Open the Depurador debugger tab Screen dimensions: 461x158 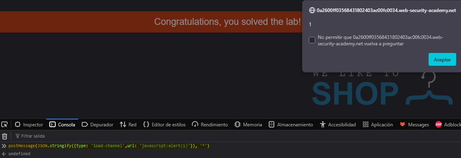(97, 124)
